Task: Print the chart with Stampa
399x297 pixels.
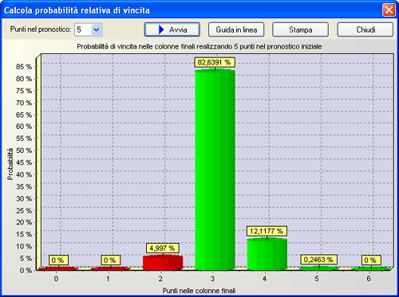Action: (x=301, y=29)
